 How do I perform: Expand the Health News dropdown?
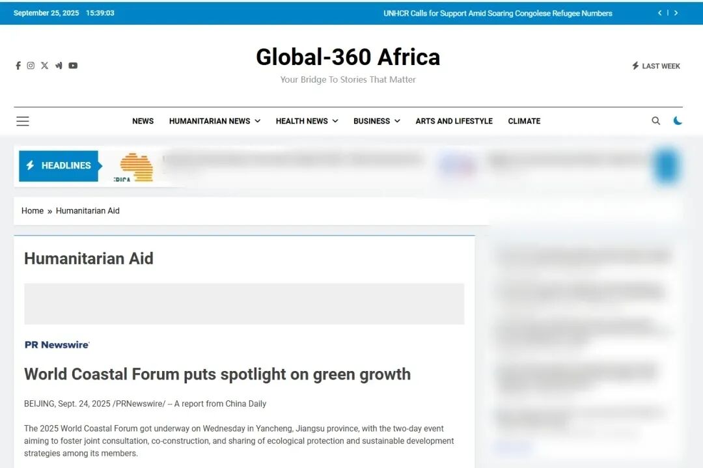tap(307, 121)
